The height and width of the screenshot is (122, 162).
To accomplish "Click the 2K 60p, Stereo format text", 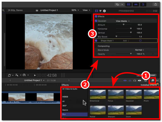I will [x=15, y=10].
